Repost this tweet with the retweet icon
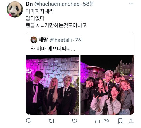141x128 pixels. point(52,121)
